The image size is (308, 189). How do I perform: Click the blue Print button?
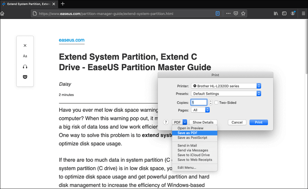(x=259, y=122)
